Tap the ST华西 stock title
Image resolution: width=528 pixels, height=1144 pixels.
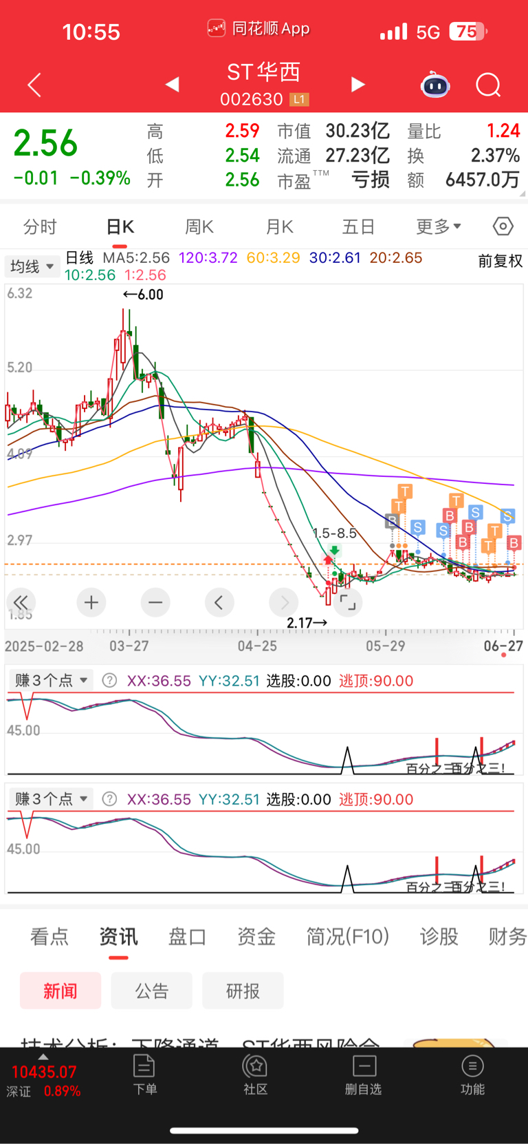[x=264, y=72]
